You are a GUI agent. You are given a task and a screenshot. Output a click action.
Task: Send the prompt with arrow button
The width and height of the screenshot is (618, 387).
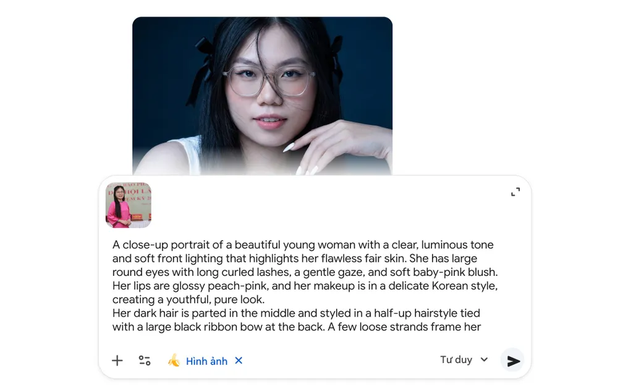pyautogui.click(x=512, y=361)
